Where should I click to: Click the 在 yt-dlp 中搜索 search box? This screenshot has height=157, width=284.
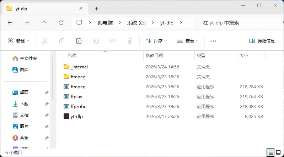tap(241, 23)
